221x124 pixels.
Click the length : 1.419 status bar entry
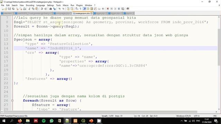[107, 116]
